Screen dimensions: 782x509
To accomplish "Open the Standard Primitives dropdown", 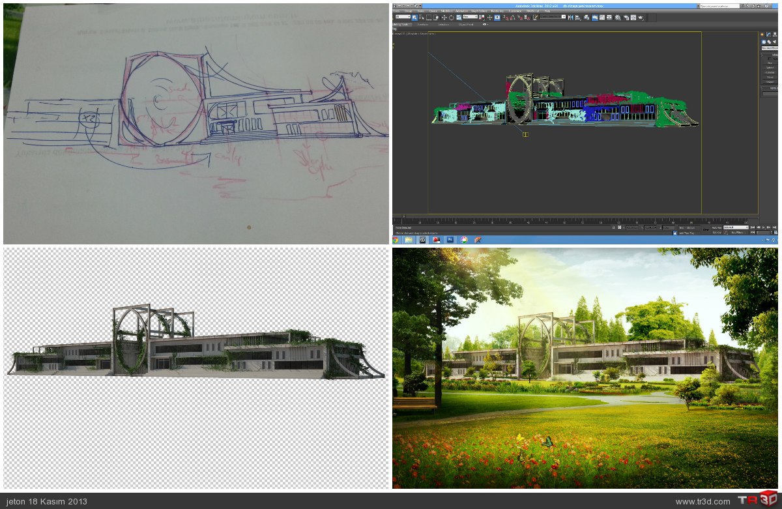I will [x=770, y=48].
